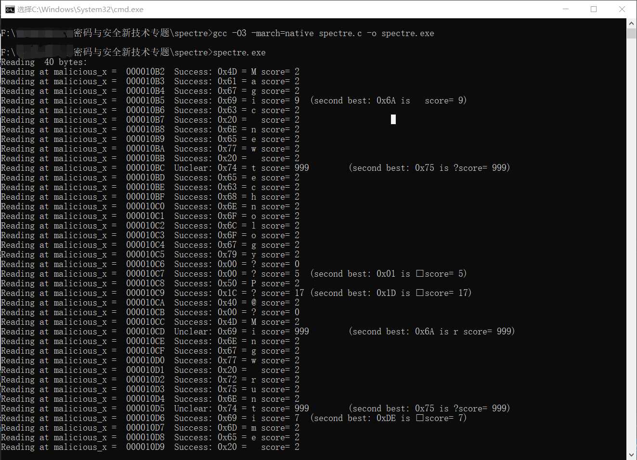Click value 0x77 on row 000010D0

click(x=227, y=360)
